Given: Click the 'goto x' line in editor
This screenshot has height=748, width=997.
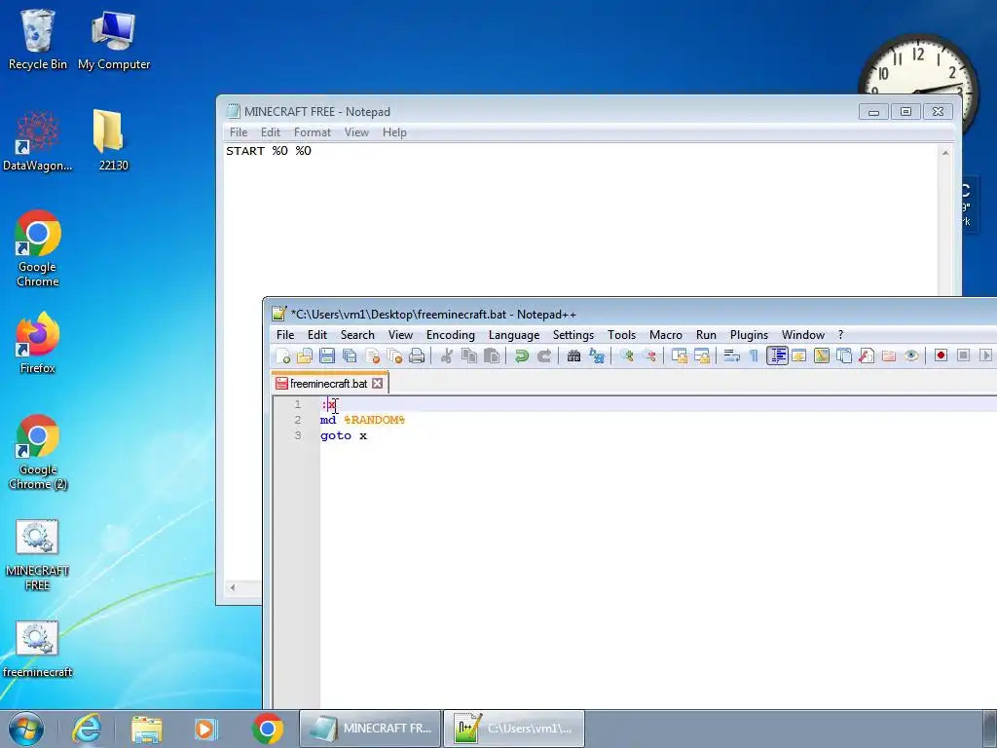Looking at the screenshot, I should click(344, 435).
